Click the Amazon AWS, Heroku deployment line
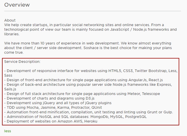Image resolution: width=187 pixels, height=136 pixels. 51,121
